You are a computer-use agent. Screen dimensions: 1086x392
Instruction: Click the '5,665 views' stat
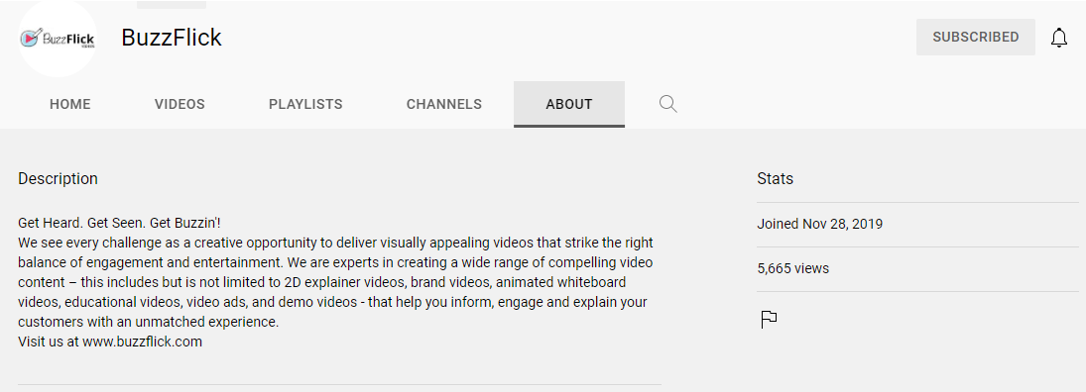click(x=793, y=268)
